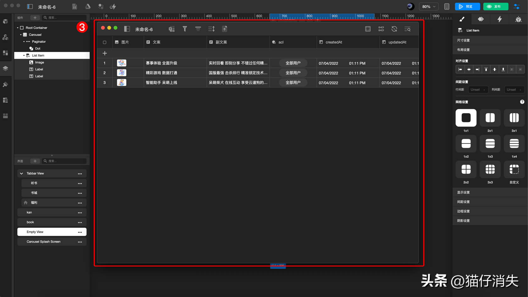Add a new screen with 界面 plus button
The height and width of the screenshot is (297, 528).
(x=35, y=161)
